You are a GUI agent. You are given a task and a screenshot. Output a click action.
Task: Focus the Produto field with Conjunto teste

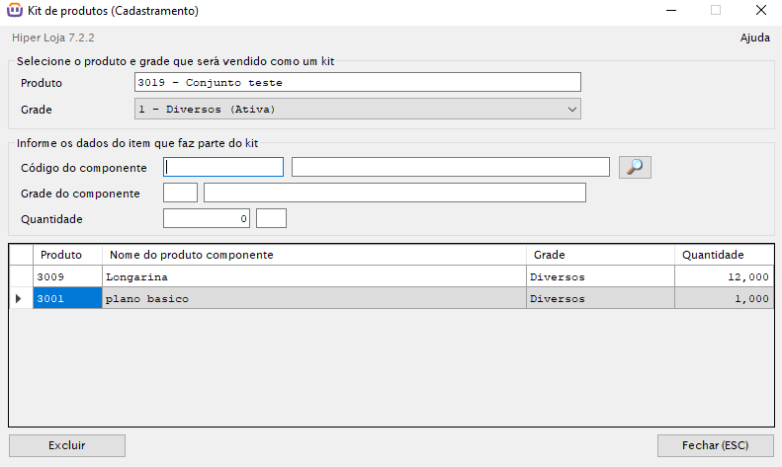358,82
